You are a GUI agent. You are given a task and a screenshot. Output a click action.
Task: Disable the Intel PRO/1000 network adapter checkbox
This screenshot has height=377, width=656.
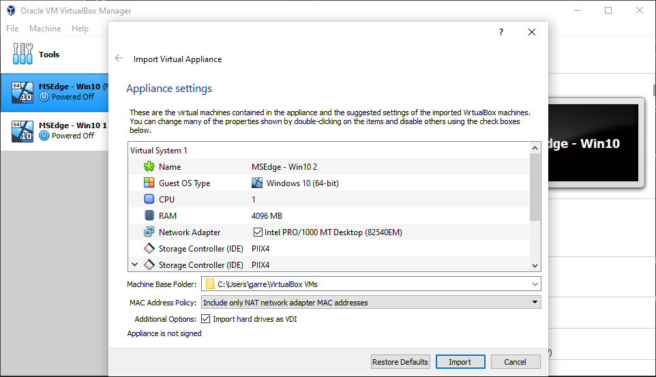click(x=258, y=232)
